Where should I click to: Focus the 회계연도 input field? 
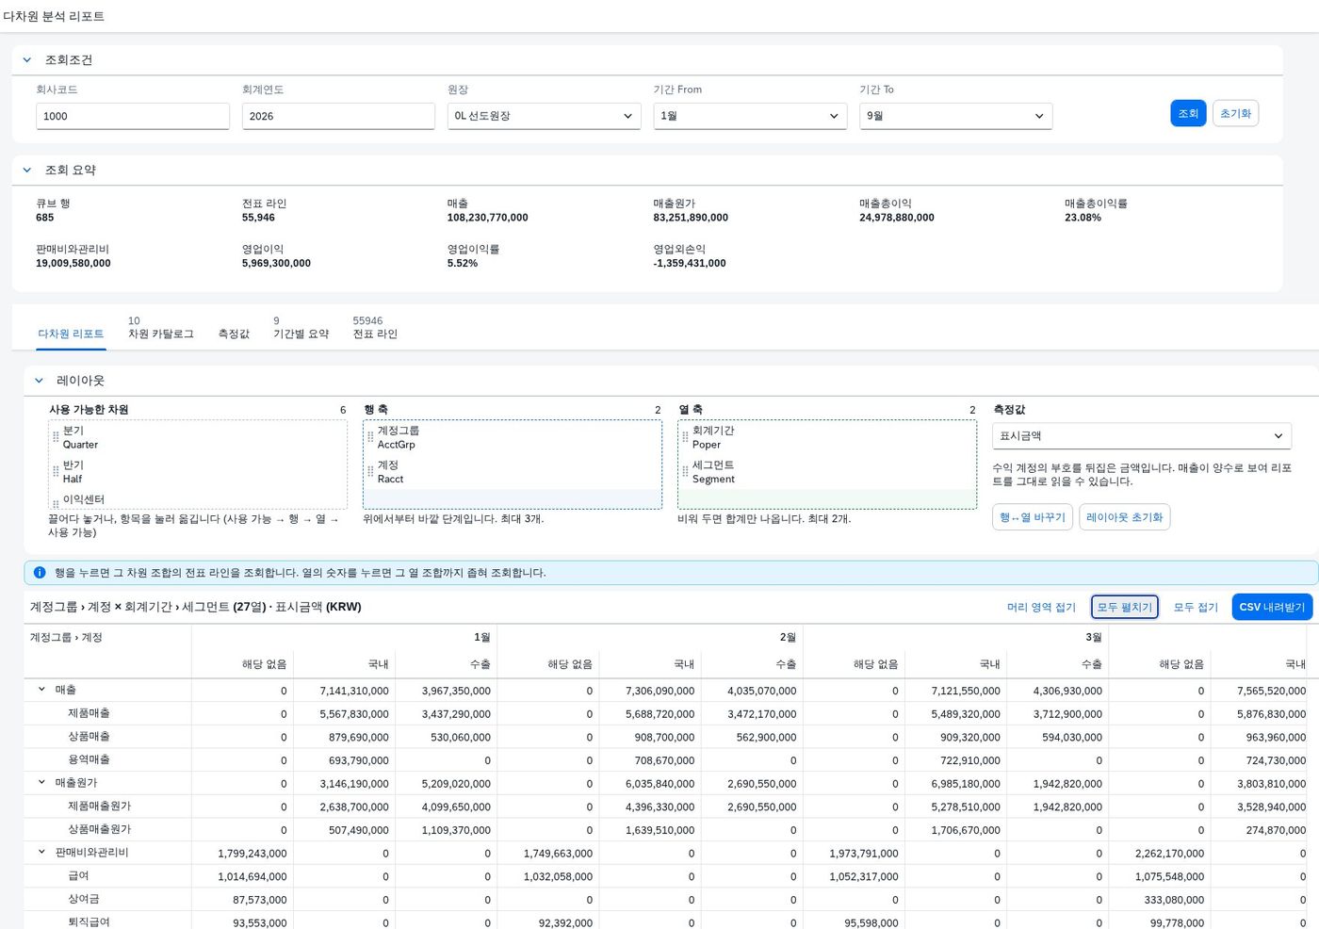pyautogui.click(x=338, y=116)
